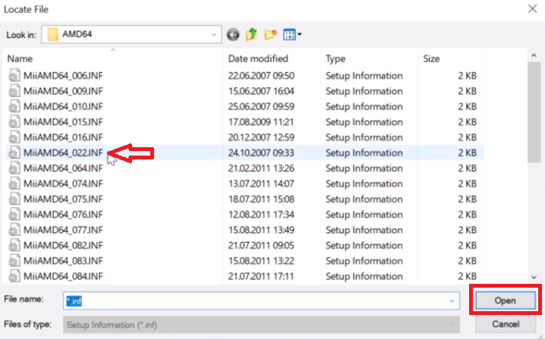Click the date 18.07.2011 15:08
The image size is (545, 340).
(x=261, y=199)
